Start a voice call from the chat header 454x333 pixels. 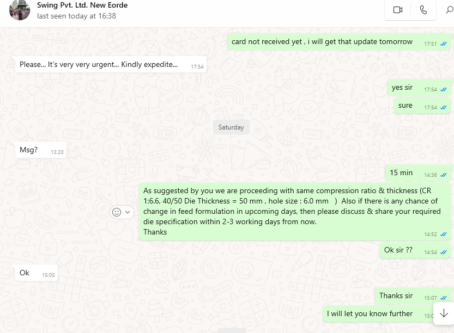coord(423,10)
